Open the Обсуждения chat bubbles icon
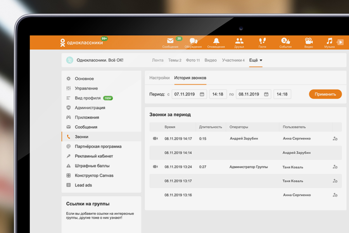 pos(193,41)
